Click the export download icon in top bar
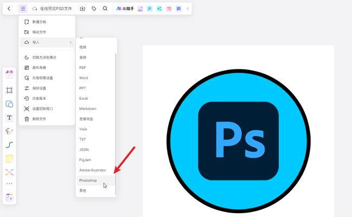 pyautogui.click(x=82, y=9)
